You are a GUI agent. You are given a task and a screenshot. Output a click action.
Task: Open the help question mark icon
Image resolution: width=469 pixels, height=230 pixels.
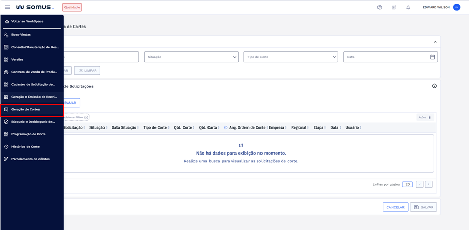coord(380,7)
